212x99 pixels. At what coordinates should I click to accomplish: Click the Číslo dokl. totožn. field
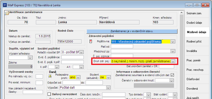[x=114, y=95]
